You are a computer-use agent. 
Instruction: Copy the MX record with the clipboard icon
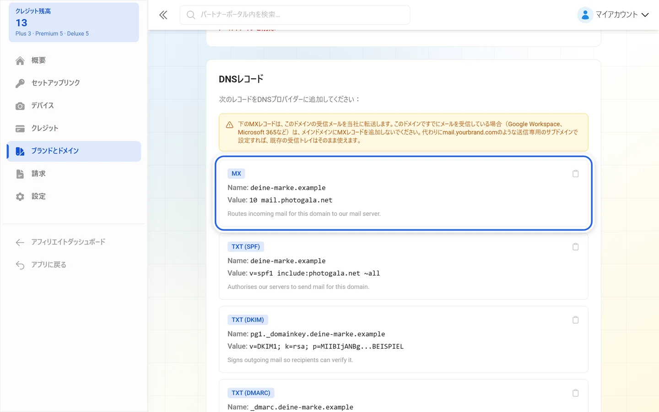click(x=575, y=173)
